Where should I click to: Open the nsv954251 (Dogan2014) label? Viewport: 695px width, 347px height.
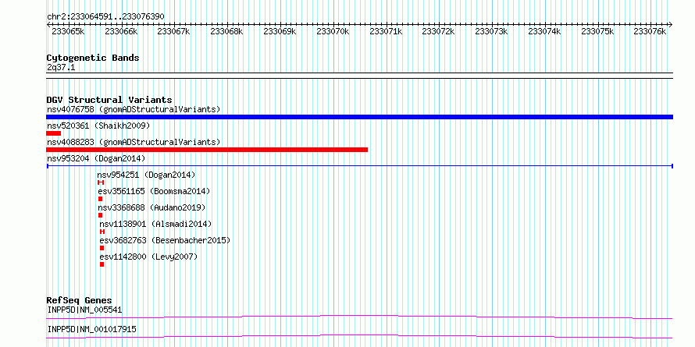click(146, 175)
